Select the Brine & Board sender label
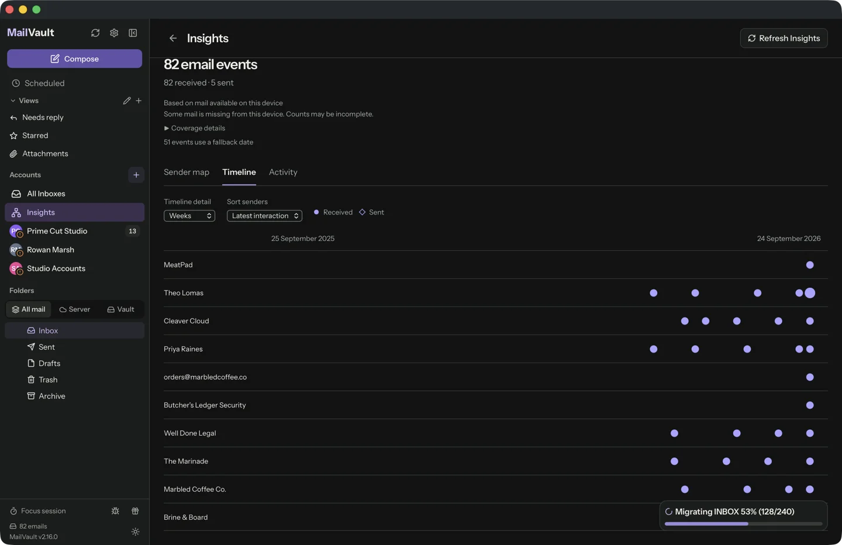This screenshot has width=842, height=545. tap(186, 518)
